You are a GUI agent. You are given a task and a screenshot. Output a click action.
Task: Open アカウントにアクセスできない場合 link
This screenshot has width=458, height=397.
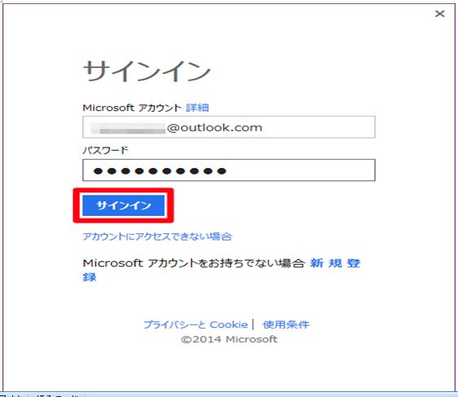[x=157, y=236]
